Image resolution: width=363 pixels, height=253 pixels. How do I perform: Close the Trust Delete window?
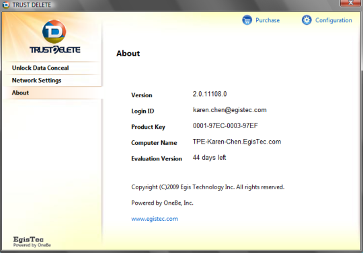(350, 3)
